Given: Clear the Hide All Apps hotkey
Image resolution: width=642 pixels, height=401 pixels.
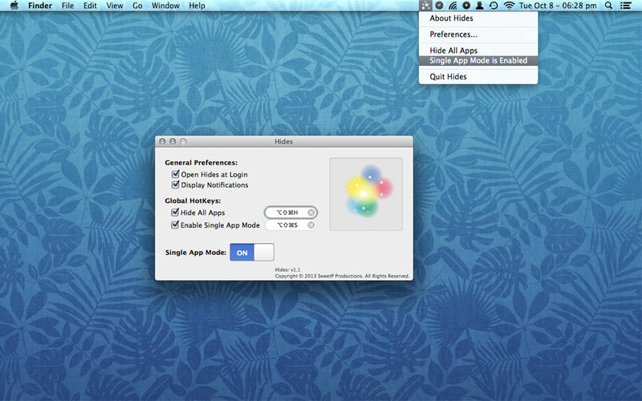Looking at the screenshot, I should click(311, 213).
